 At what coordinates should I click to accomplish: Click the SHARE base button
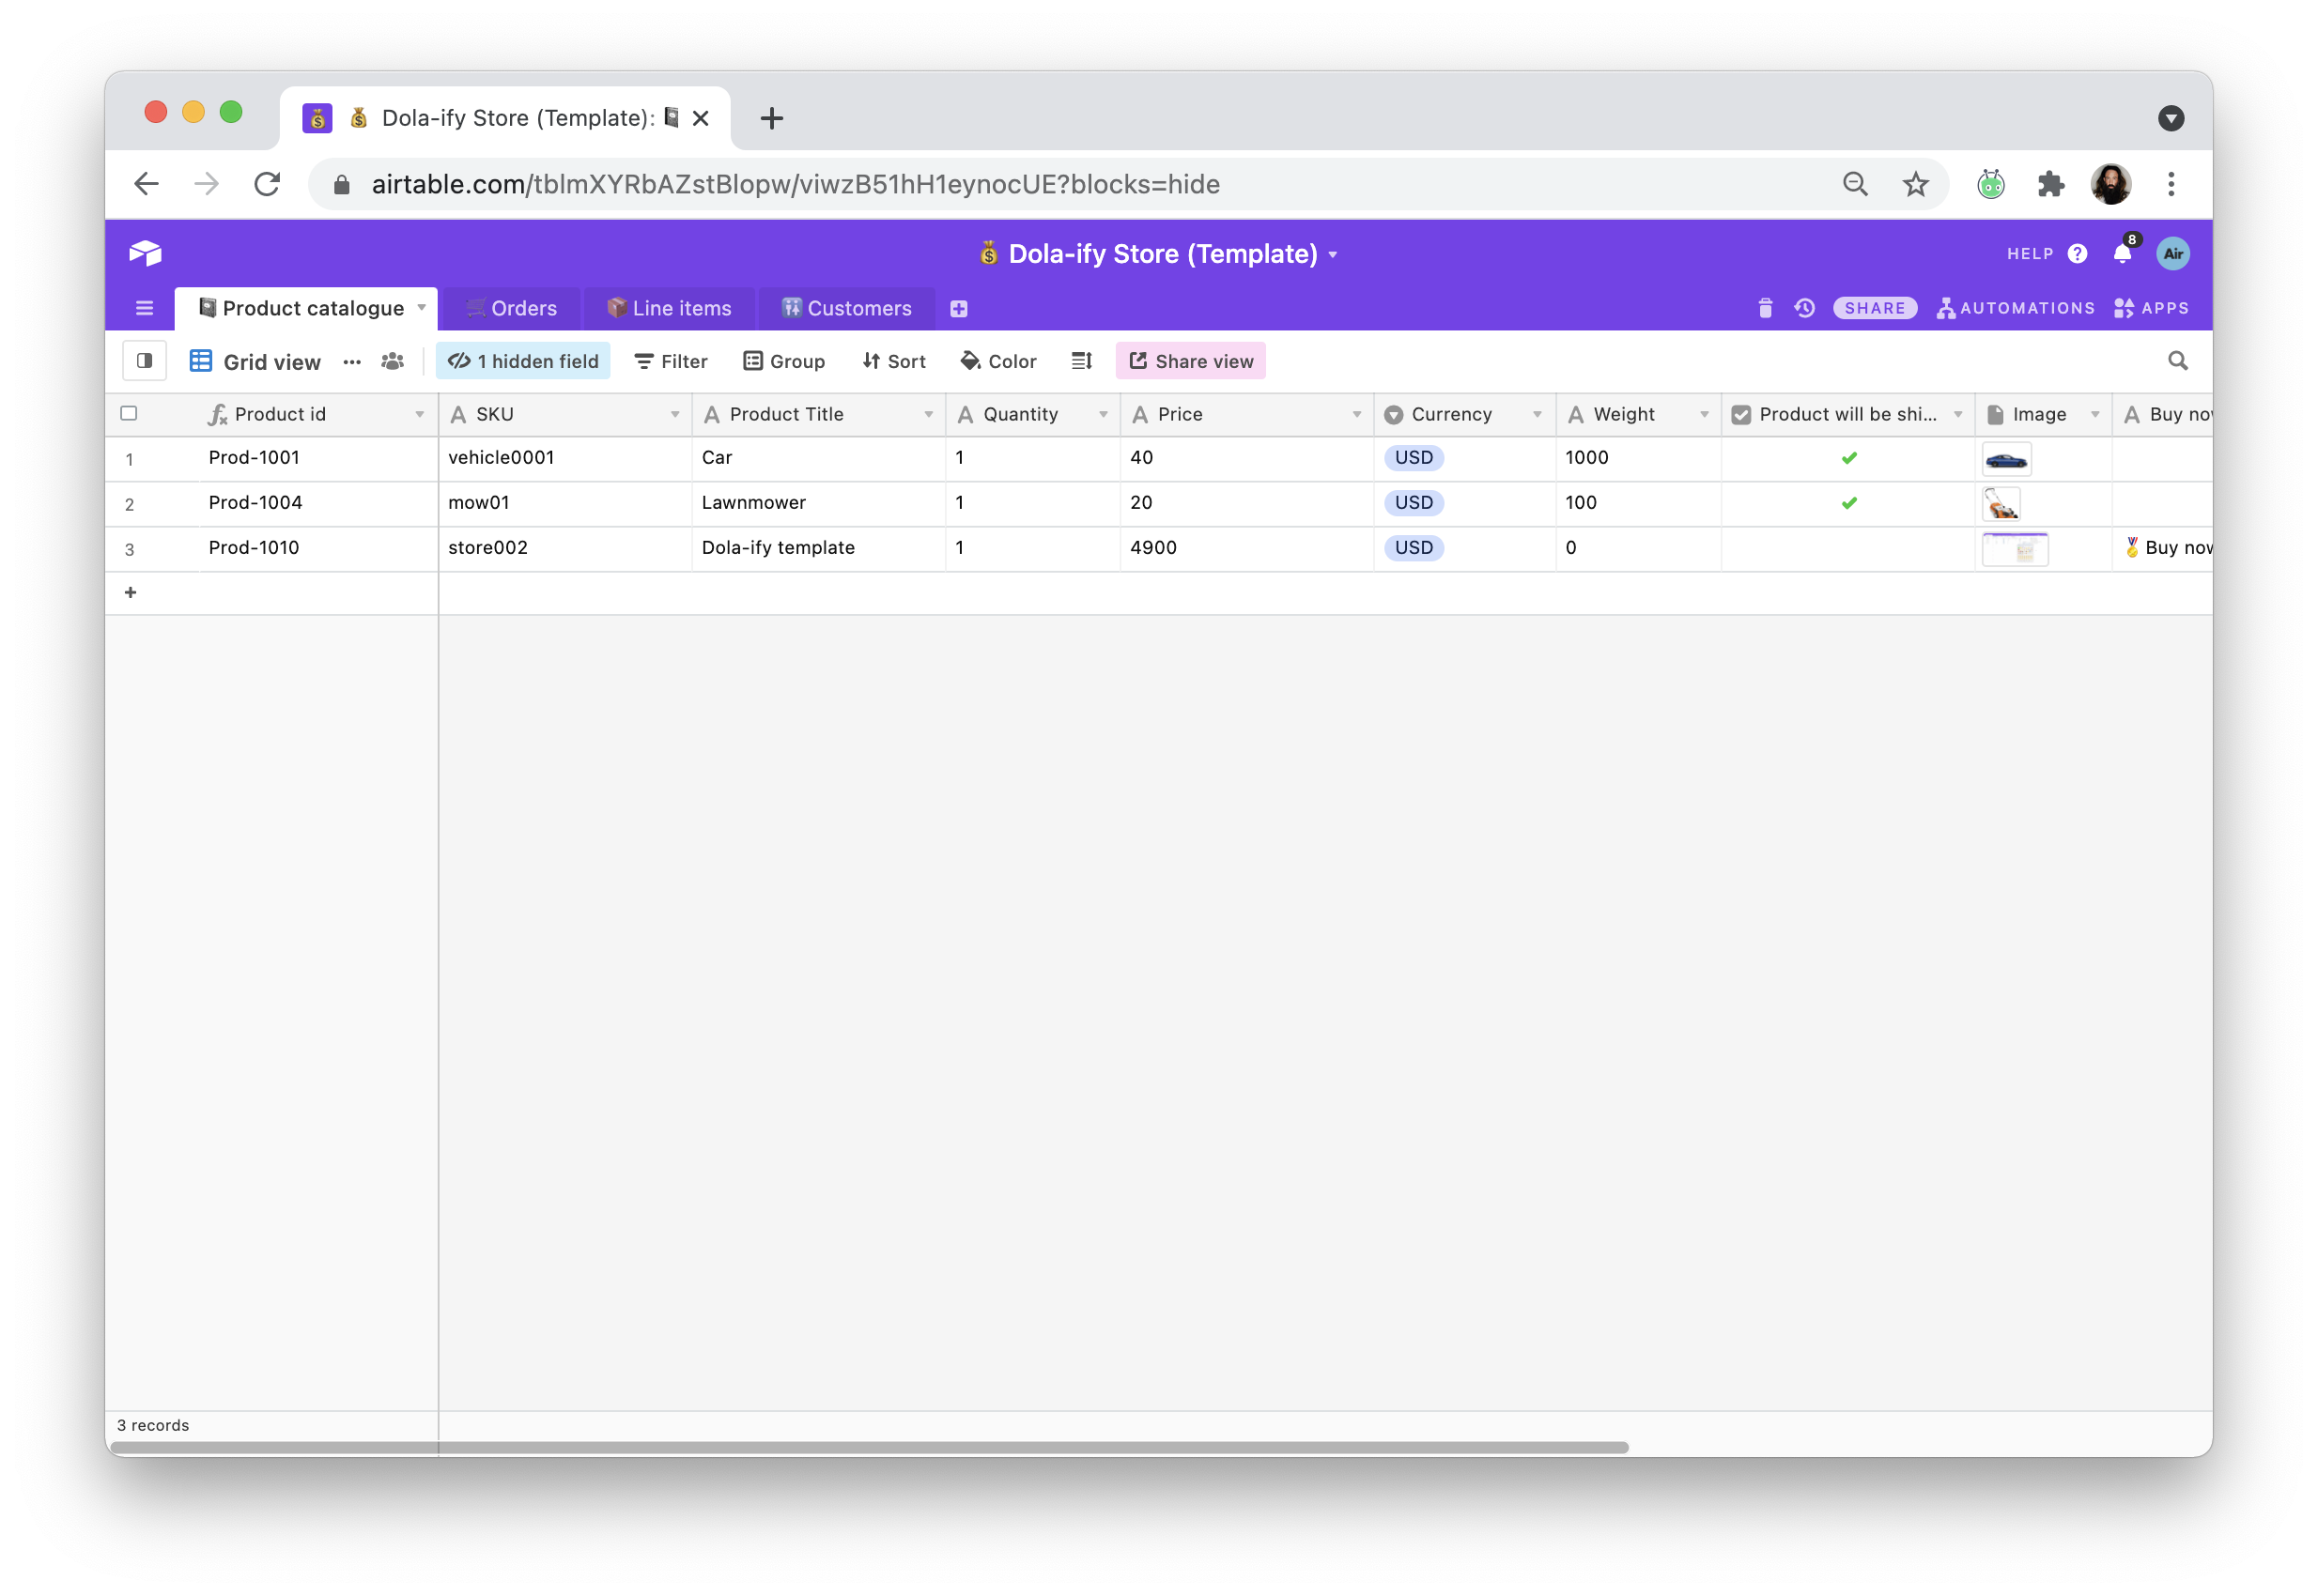[1874, 308]
